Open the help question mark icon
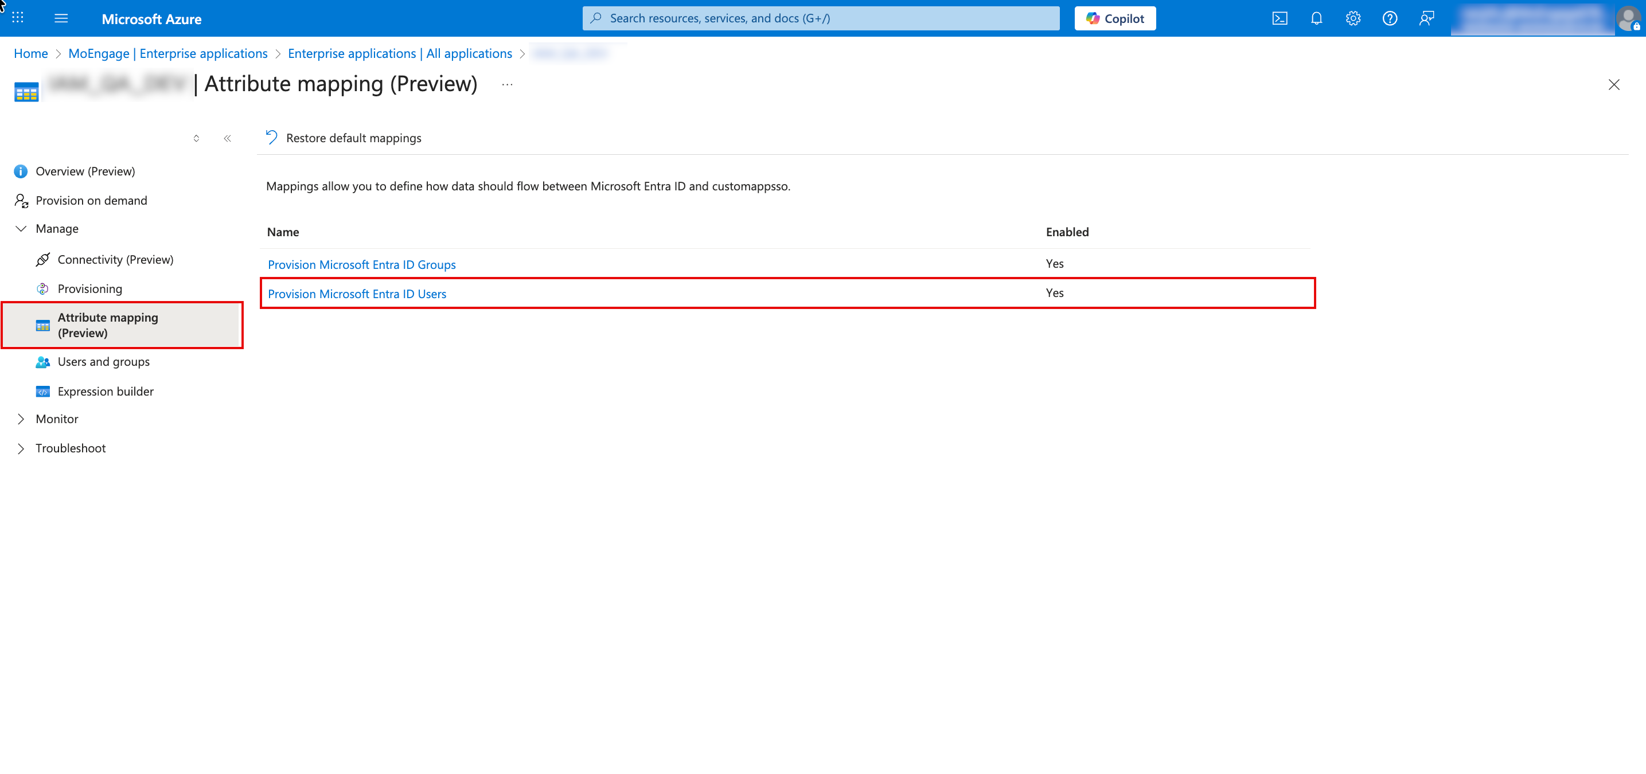The height and width of the screenshot is (774, 1646). coord(1389,18)
